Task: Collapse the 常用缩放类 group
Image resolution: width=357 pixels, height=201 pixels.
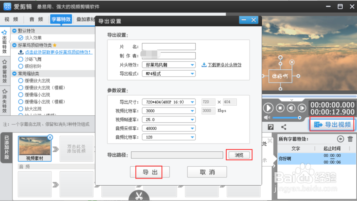Action: click(14, 74)
